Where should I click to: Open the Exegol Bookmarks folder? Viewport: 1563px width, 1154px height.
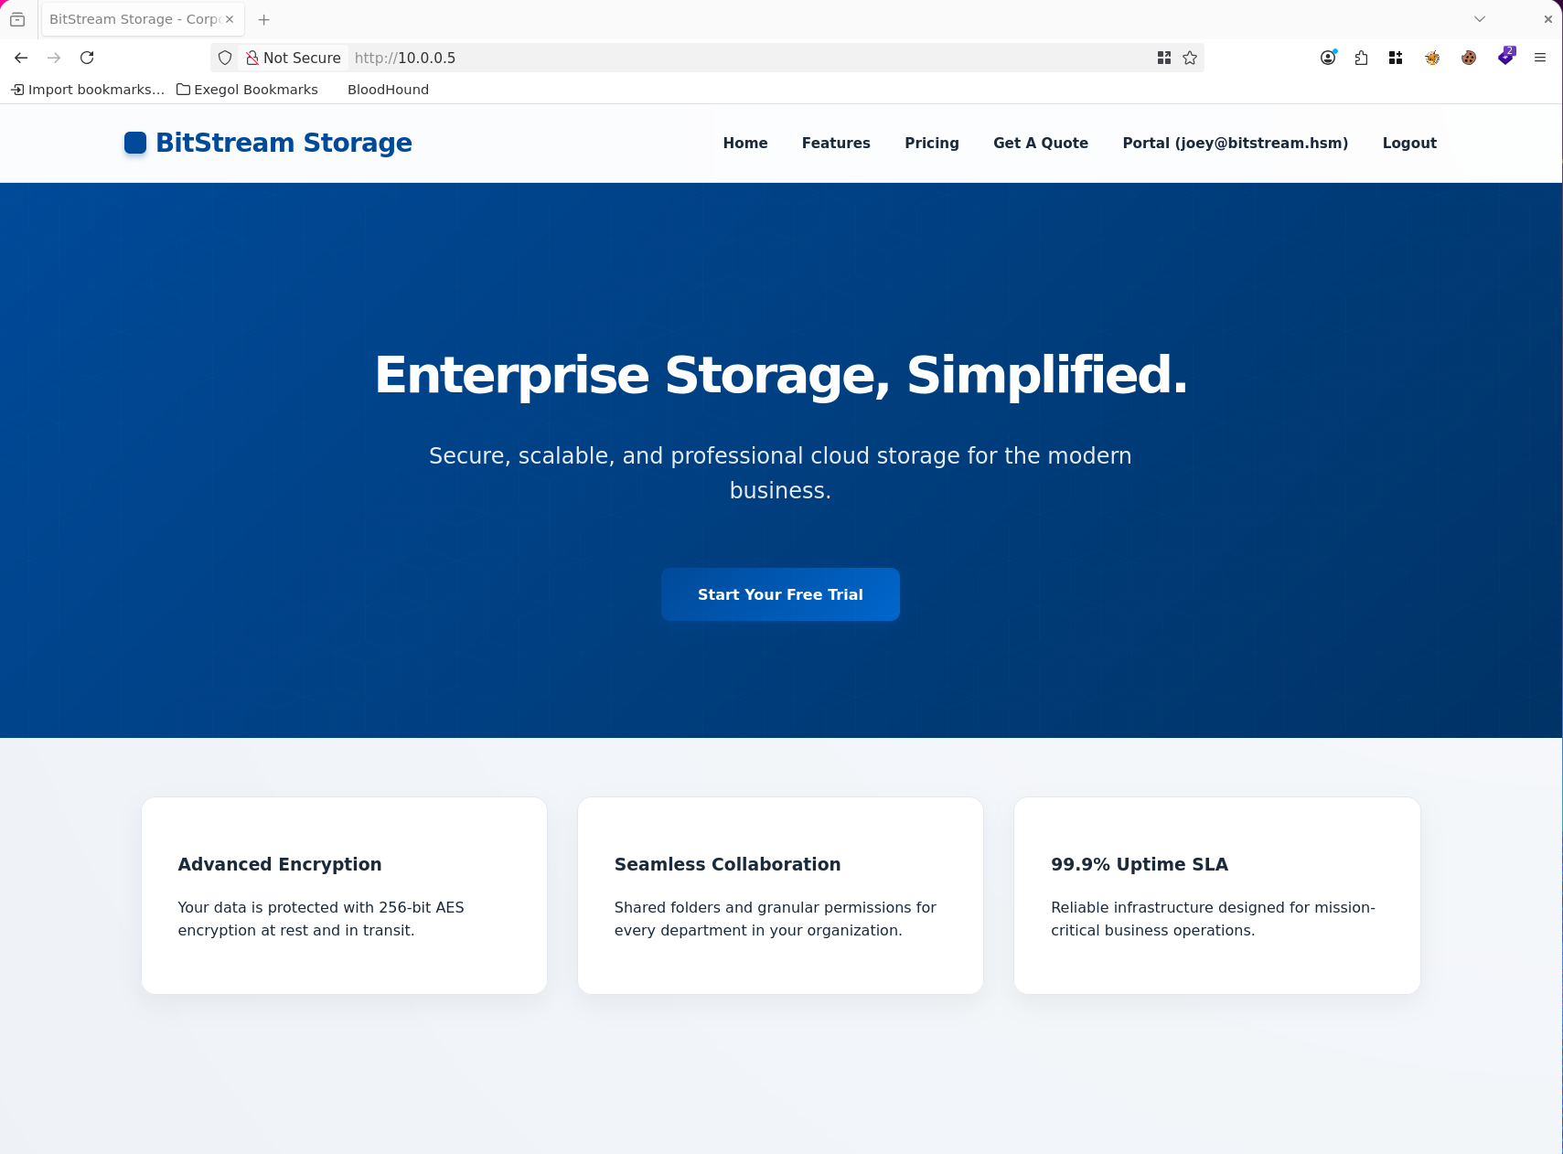coord(247,90)
